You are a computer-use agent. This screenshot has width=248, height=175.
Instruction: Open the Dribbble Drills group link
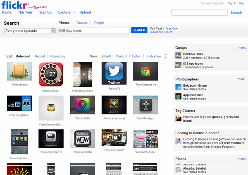coord(193,54)
